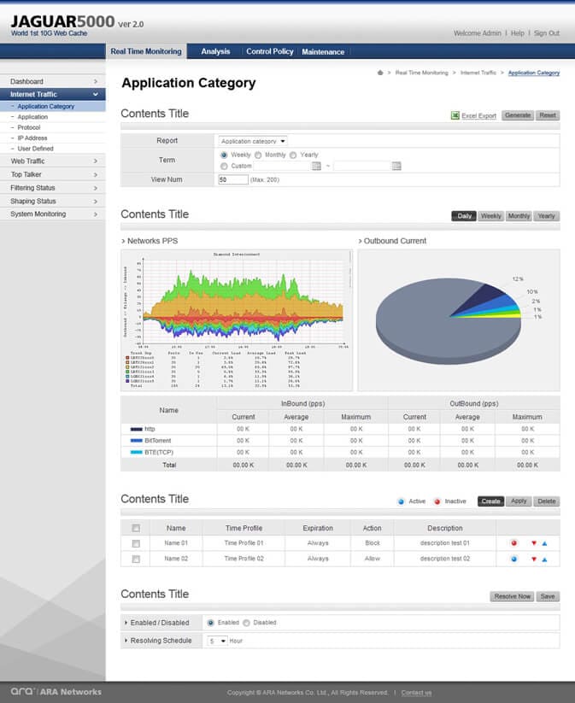Open the Control Policy tab
Screen dimensions: 575x703
pos(270,51)
